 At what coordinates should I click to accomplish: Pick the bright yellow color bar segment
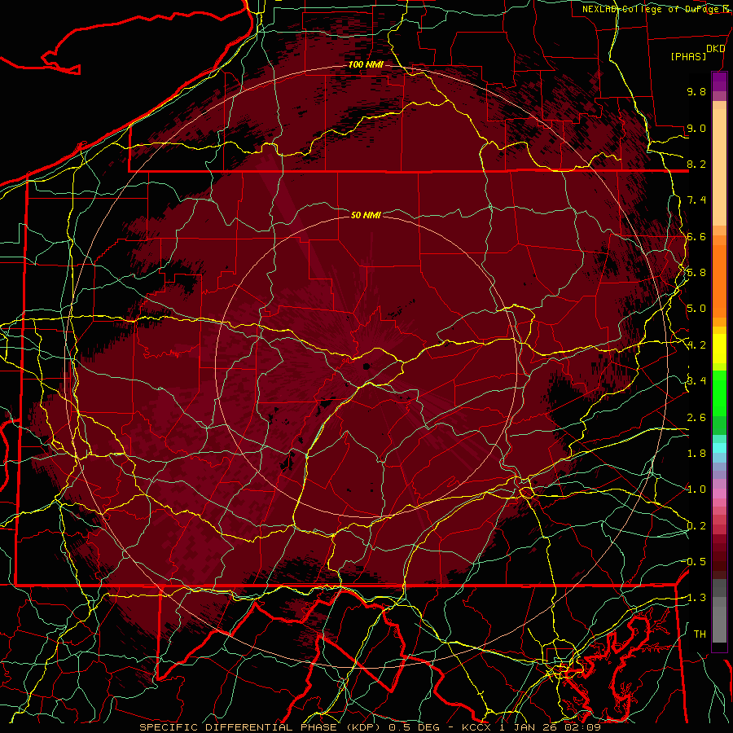click(x=719, y=349)
